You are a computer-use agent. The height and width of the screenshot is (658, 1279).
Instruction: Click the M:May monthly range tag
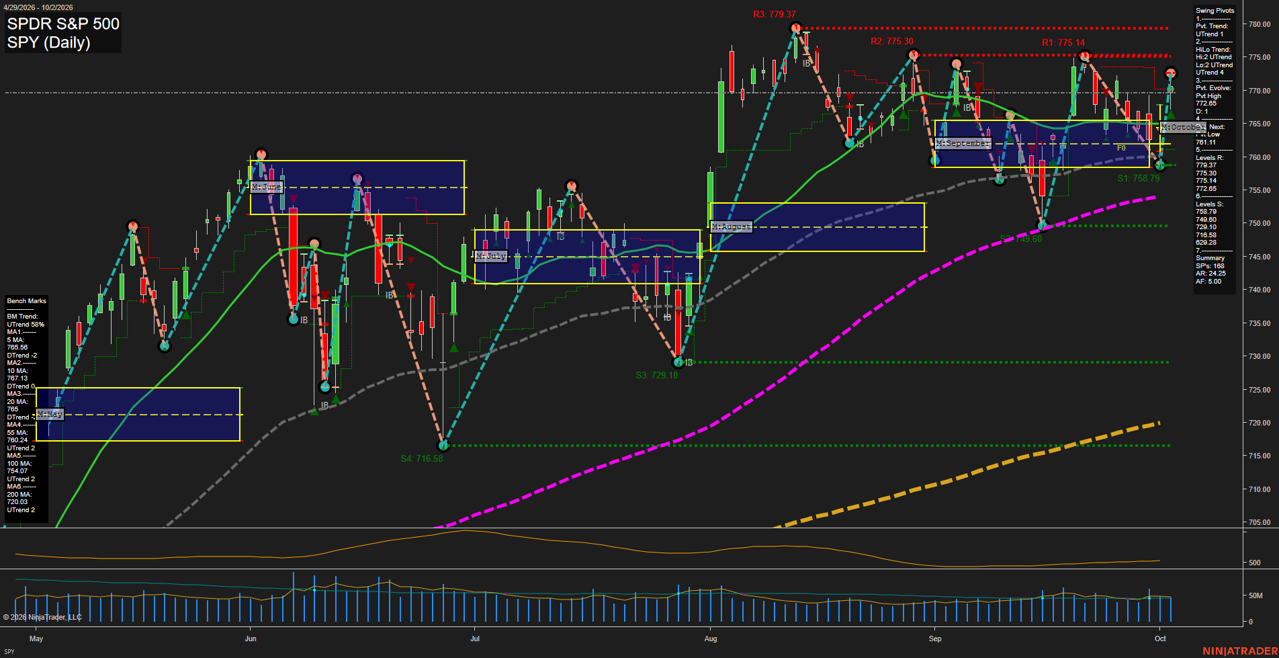pyautogui.click(x=50, y=414)
